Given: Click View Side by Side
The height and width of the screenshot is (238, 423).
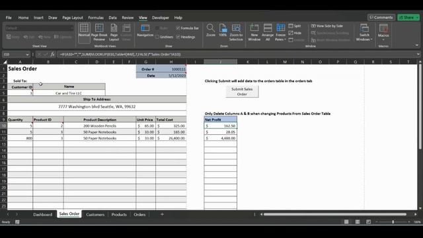Looking at the screenshot, I should click(327, 26).
